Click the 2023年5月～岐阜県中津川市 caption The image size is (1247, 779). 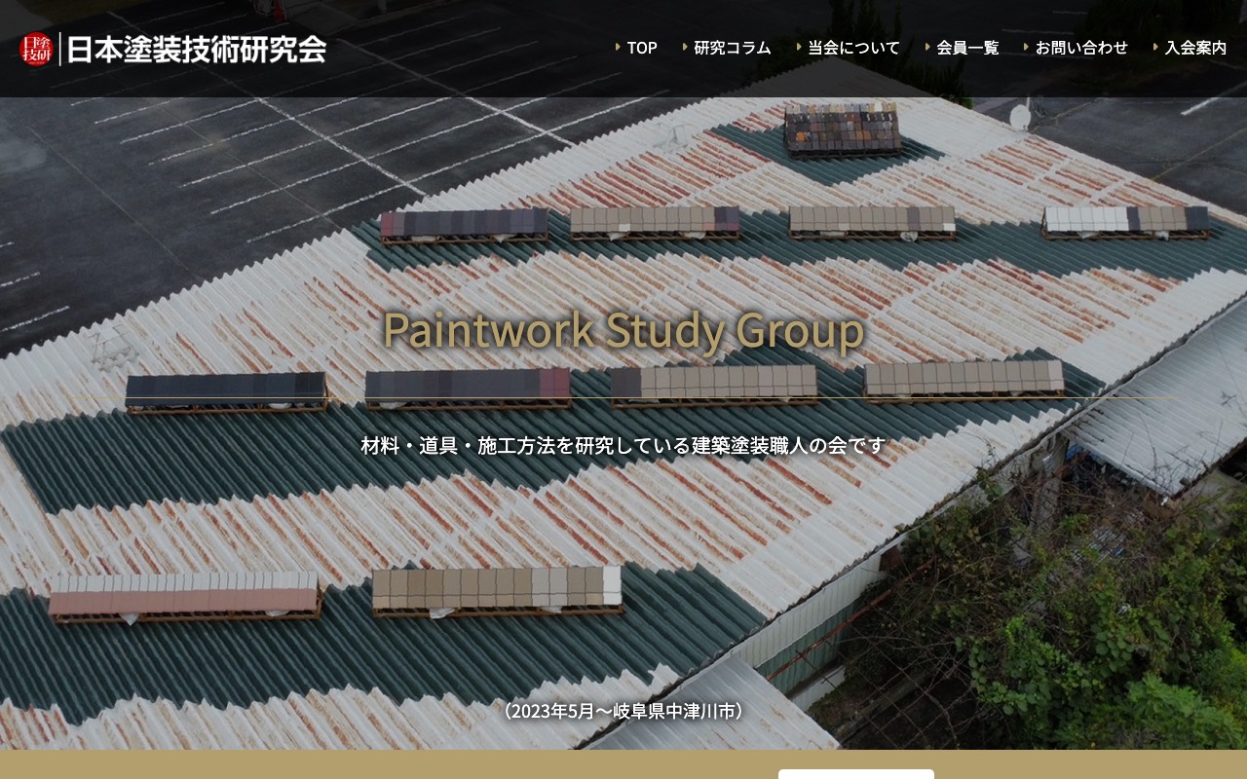(623, 710)
